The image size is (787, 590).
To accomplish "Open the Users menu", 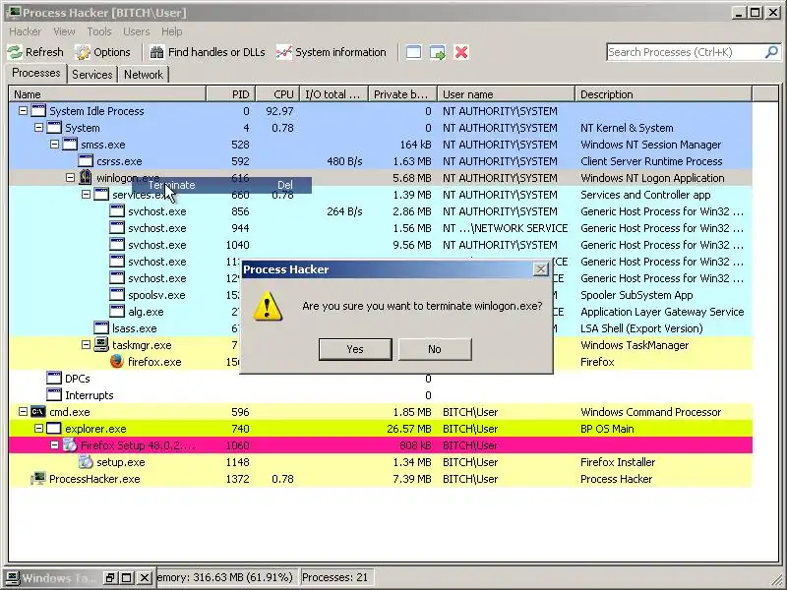I will [x=137, y=31].
